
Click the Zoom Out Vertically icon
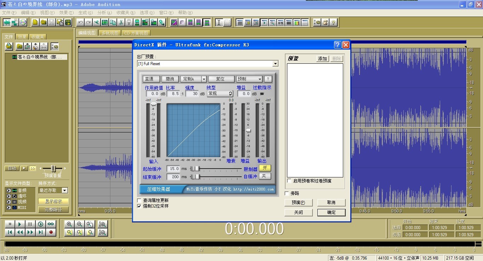[x=103, y=232]
